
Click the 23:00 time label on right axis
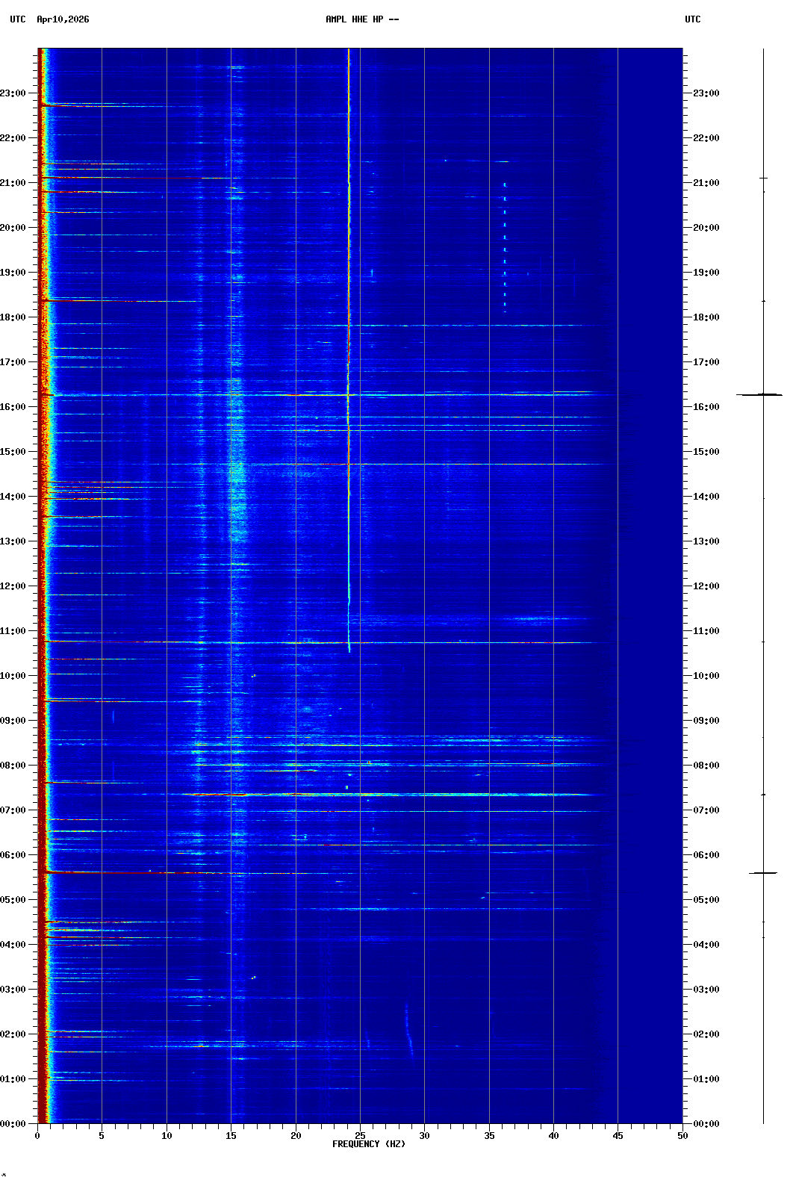tap(706, 93)
